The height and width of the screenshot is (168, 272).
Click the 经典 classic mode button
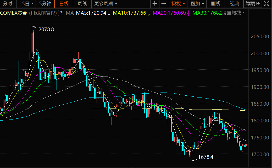tap(234, 4)
